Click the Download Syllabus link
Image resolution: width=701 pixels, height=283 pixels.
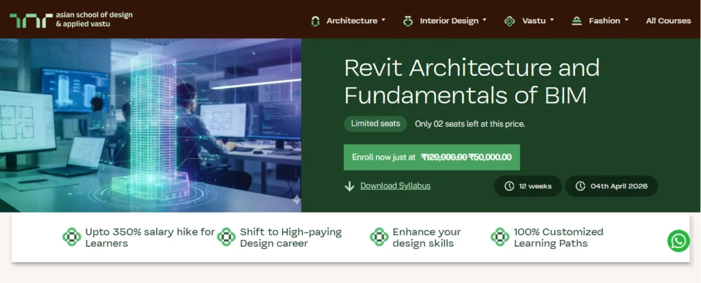point(395,186)
